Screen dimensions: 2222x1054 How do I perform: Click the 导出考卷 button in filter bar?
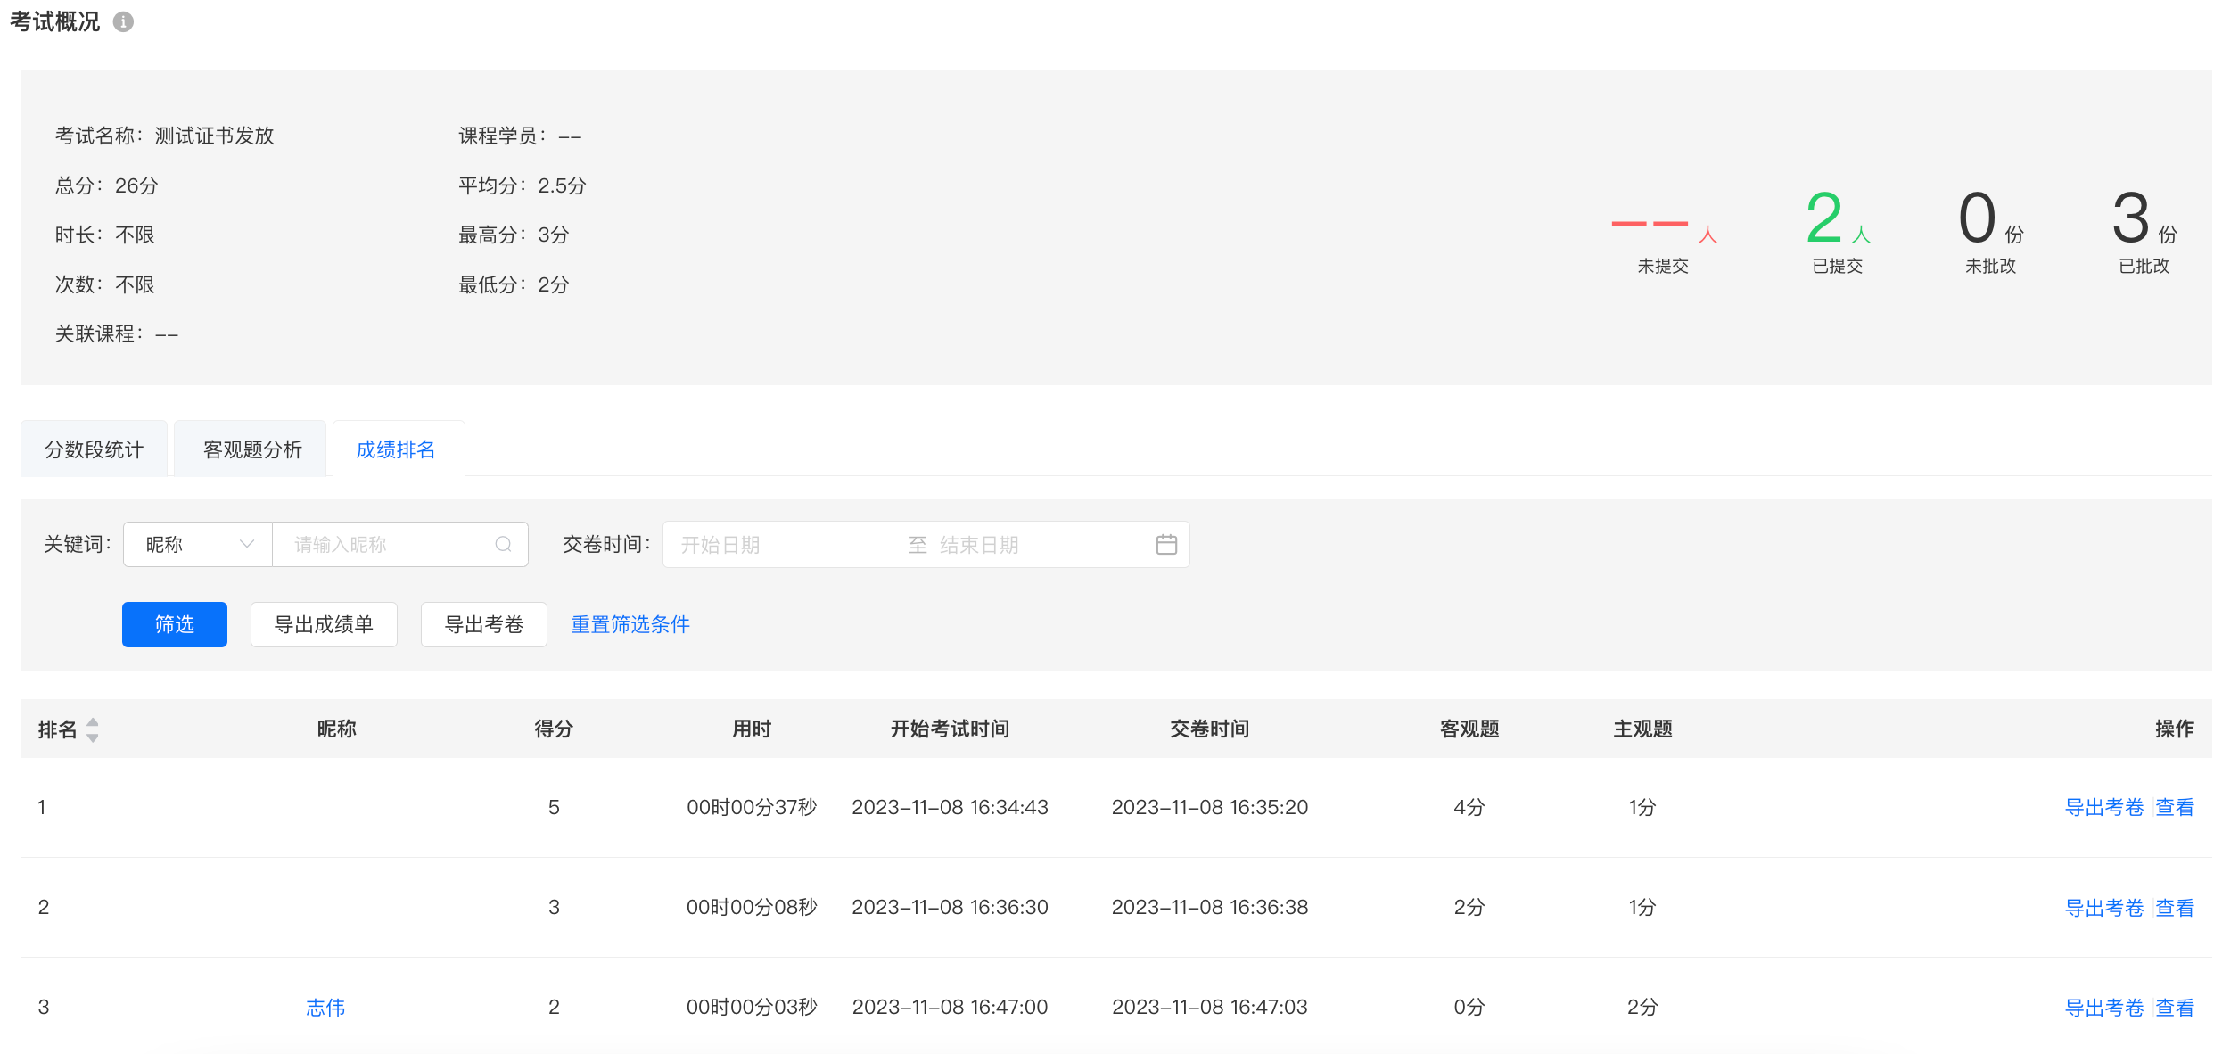pos(484,624)
